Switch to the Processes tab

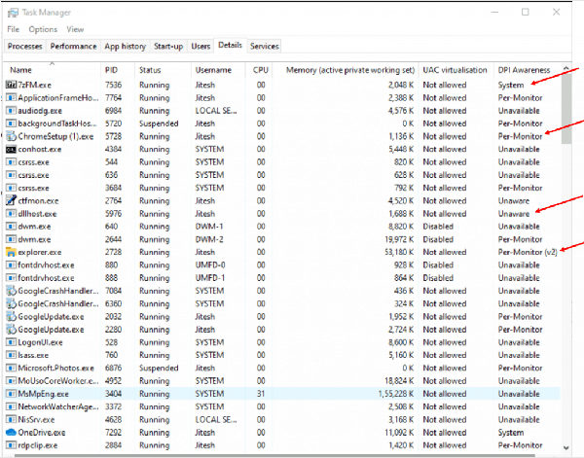pyautogui.click(x=24, y=46)
